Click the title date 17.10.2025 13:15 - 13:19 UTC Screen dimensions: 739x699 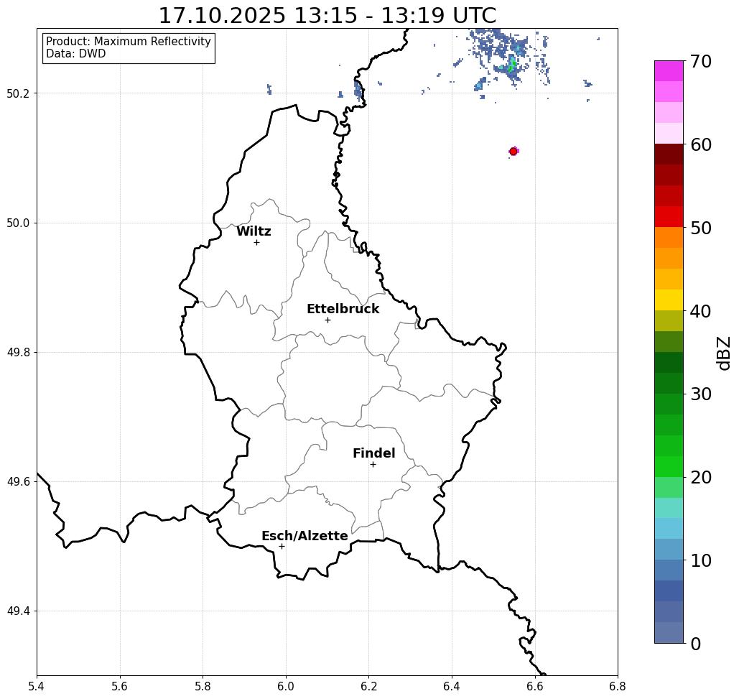pos(327,16)
